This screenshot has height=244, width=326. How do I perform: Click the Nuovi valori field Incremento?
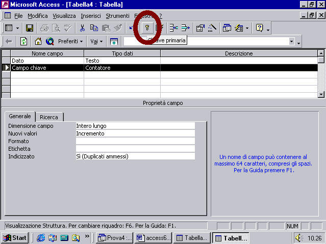[135, 133]
